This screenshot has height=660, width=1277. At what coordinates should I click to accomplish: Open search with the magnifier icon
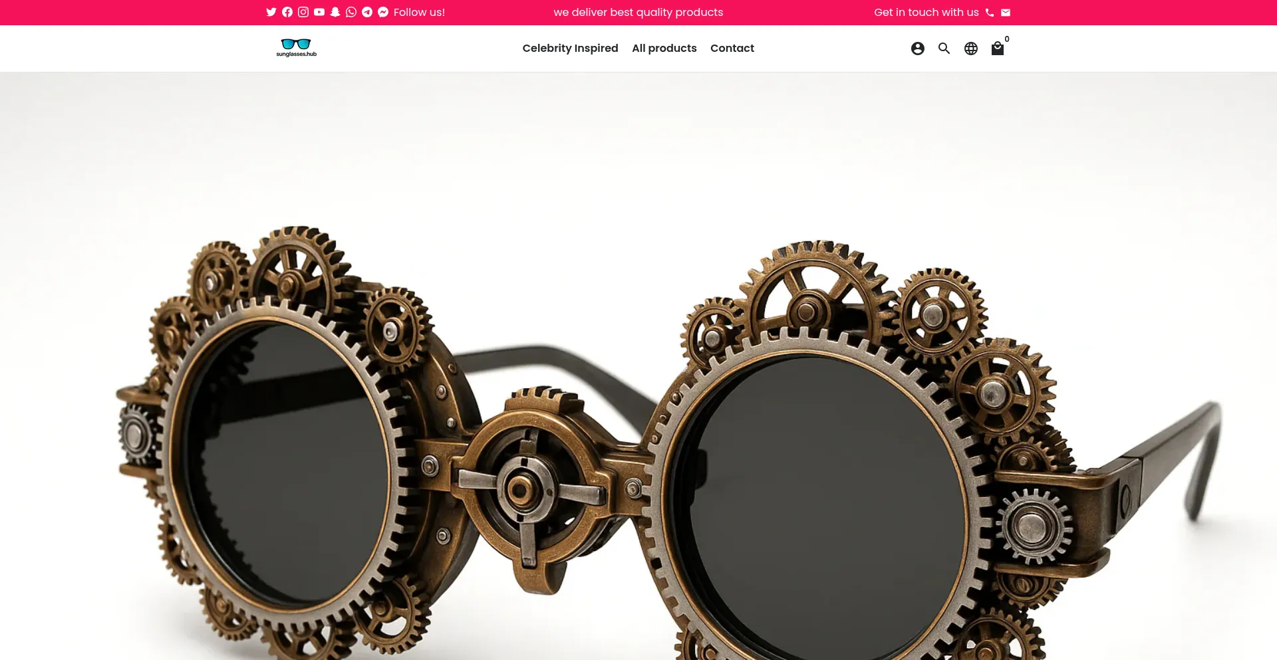pos(944,49)
